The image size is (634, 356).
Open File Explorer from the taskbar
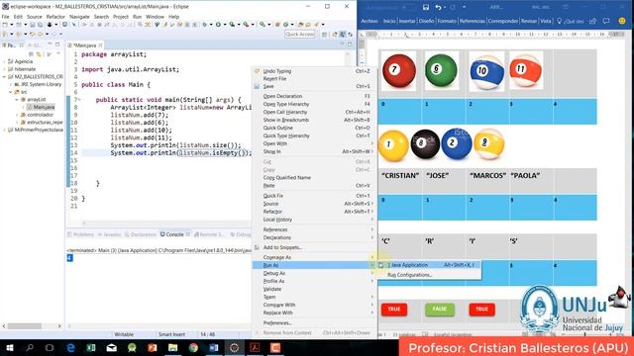click(x=172, y=347)
